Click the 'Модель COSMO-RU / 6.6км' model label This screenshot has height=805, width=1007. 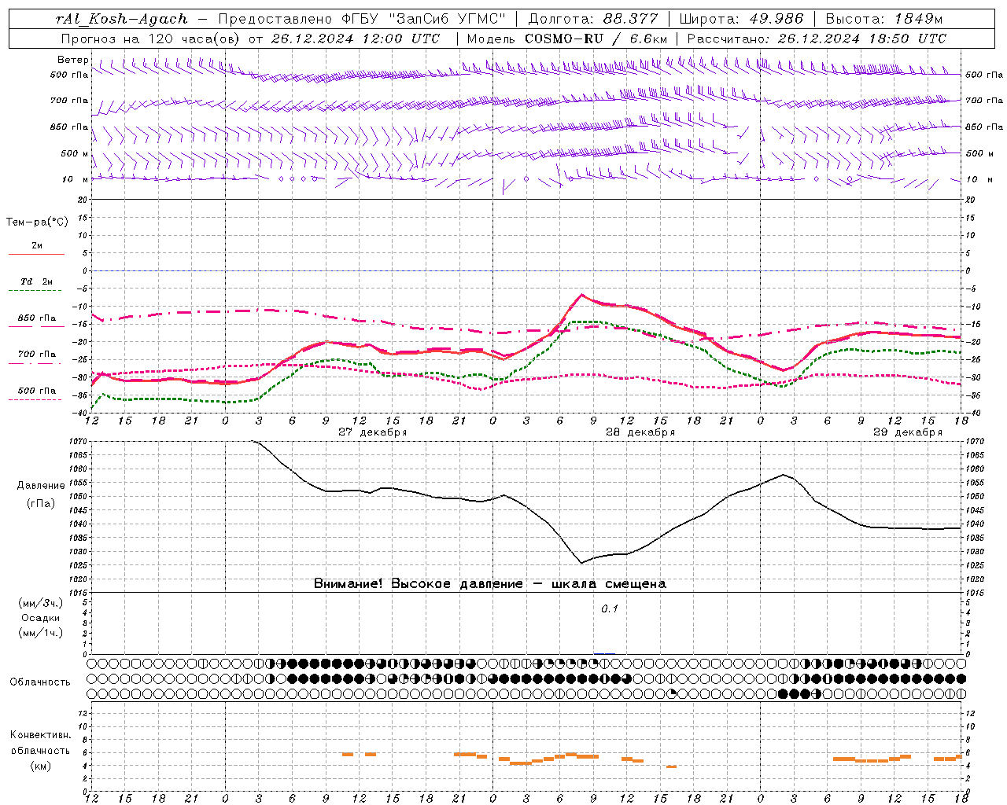pos(567,39)
